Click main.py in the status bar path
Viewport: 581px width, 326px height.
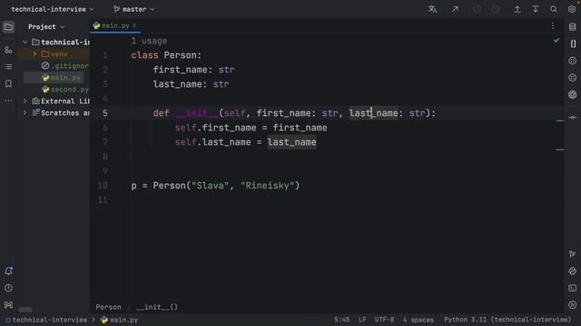coord(119,320)
